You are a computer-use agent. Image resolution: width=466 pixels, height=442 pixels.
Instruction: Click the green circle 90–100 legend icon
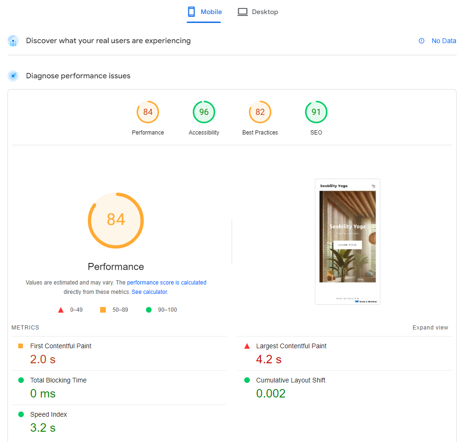pyautogui.click(x=149, y=310)
